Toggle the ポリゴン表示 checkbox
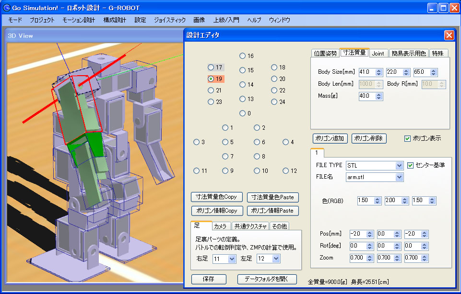 tap(408, 139)
